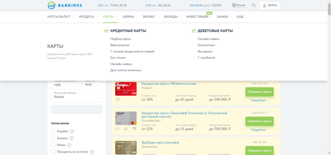Open Выгодные debit cards

205,51
